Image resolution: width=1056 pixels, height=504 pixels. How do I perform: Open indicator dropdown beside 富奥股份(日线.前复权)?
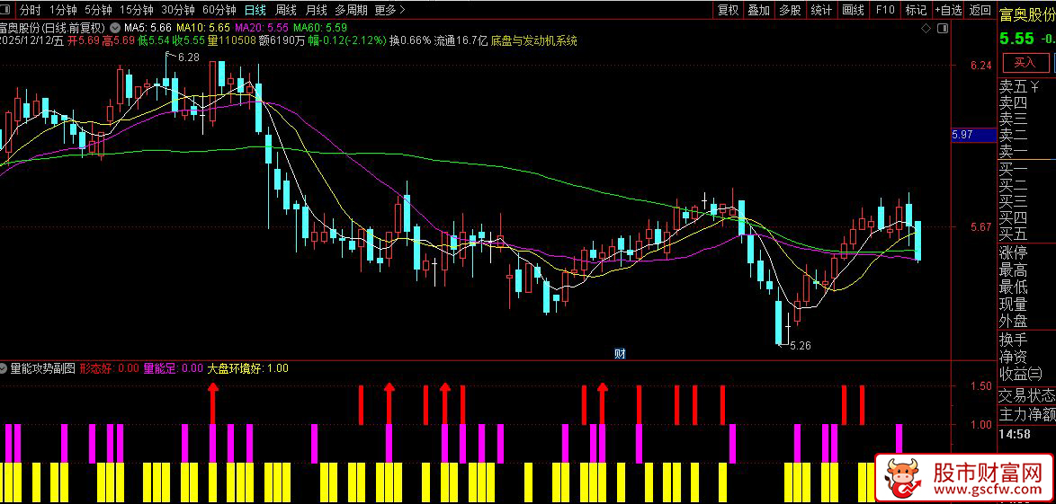(114, 28)
